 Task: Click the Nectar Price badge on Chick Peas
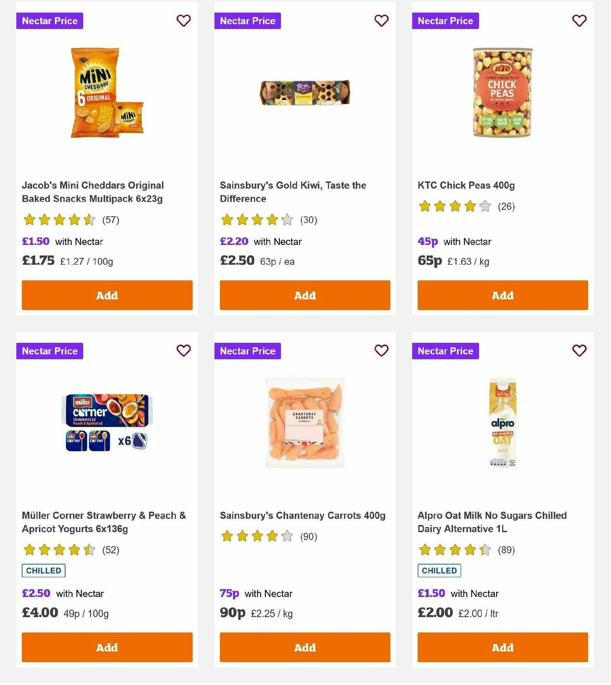click(445, 21)
